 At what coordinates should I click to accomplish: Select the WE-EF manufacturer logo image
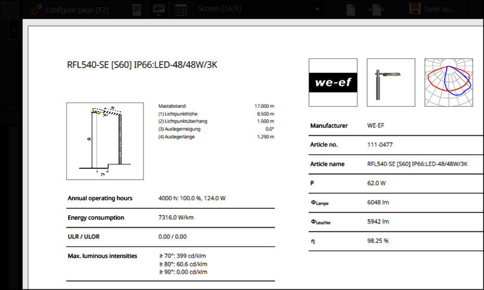(x=333, y=83)
